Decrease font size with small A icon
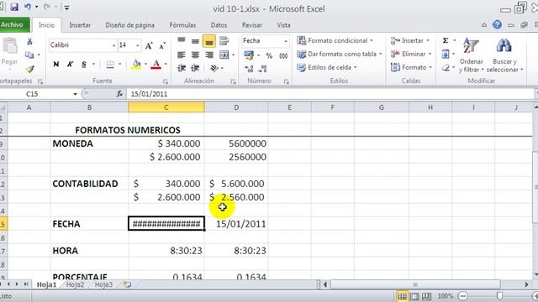 point(162,45)
